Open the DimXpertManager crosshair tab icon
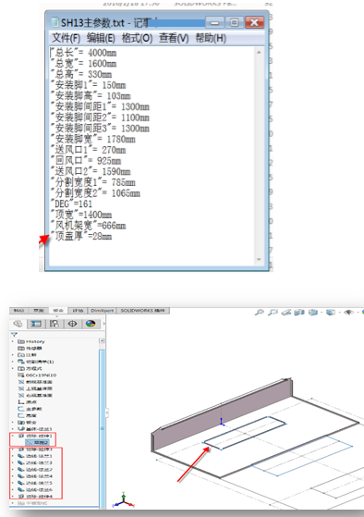The image size is (364, 517). [x=72, y=324]
